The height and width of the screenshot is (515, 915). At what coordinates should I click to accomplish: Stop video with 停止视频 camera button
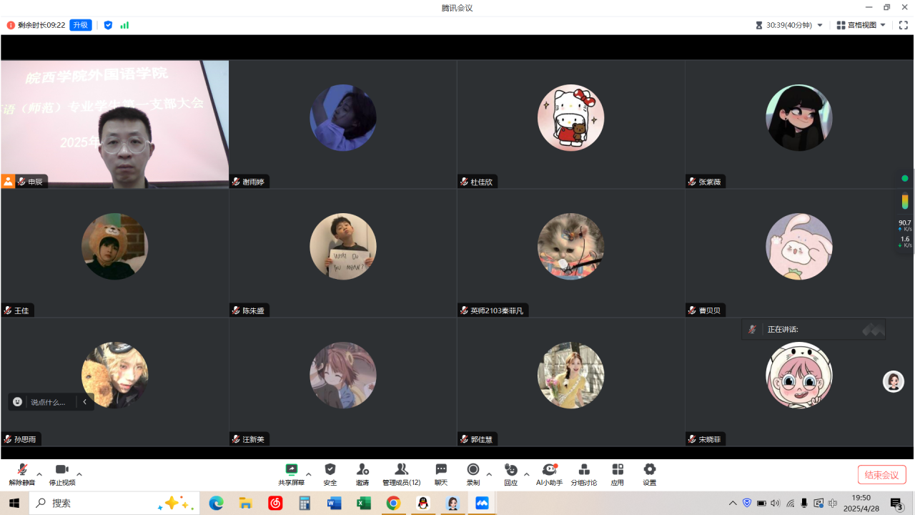(62, 474)
